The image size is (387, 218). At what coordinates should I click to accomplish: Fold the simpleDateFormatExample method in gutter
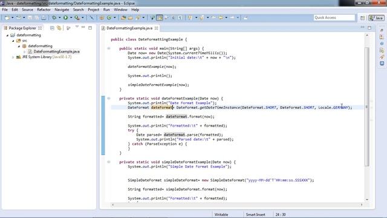[x=109, y=162]
